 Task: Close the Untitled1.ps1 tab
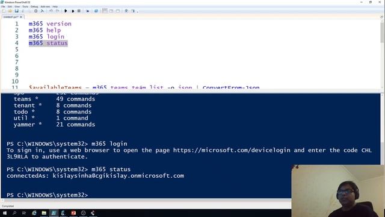coord(21,17)
